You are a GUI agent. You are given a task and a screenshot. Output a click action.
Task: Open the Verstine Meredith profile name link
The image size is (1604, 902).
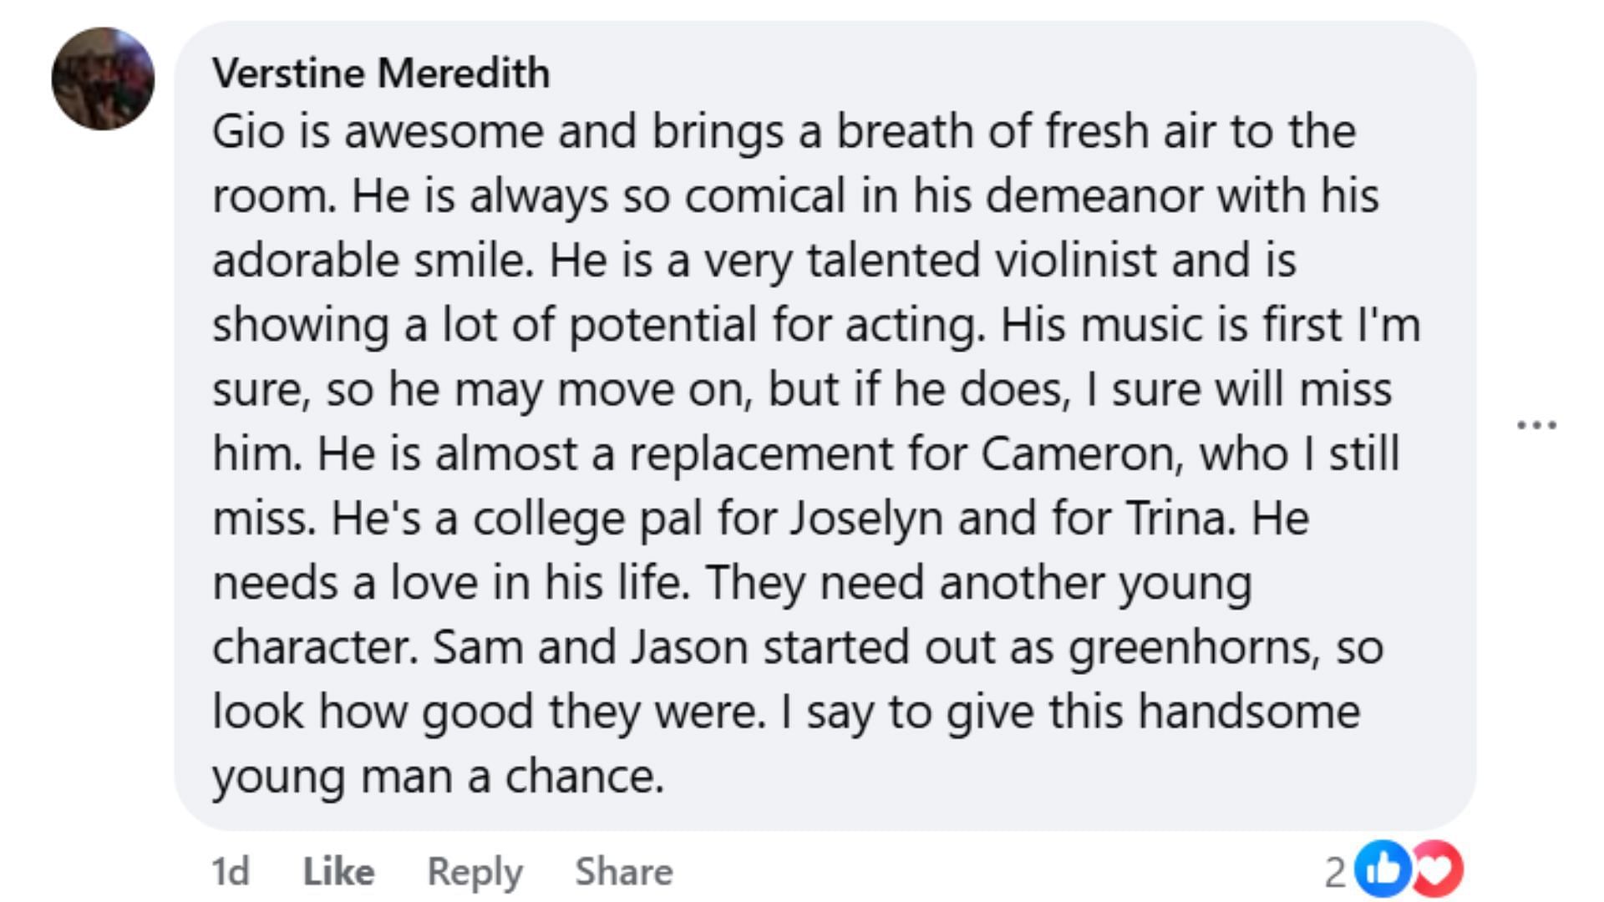click(x=381, y=73)
